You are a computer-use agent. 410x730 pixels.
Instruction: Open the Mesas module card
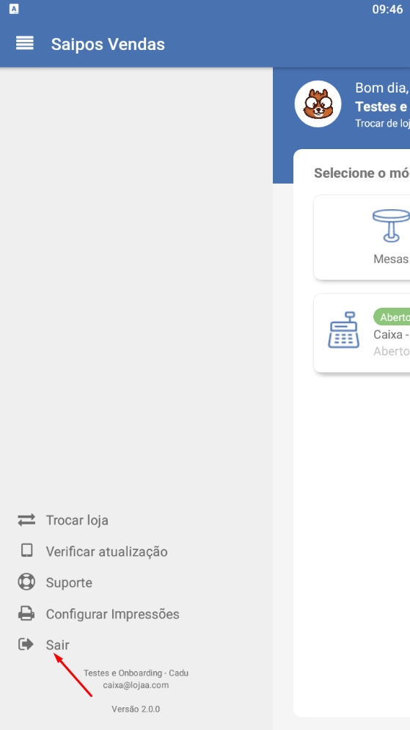pyautogui.click(x=362, y=237)
